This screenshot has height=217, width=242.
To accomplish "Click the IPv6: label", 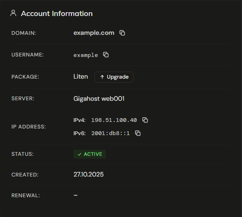I will (79, 133).
